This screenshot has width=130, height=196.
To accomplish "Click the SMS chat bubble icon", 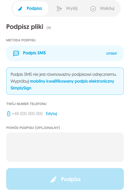I will [x=16, y=53].
